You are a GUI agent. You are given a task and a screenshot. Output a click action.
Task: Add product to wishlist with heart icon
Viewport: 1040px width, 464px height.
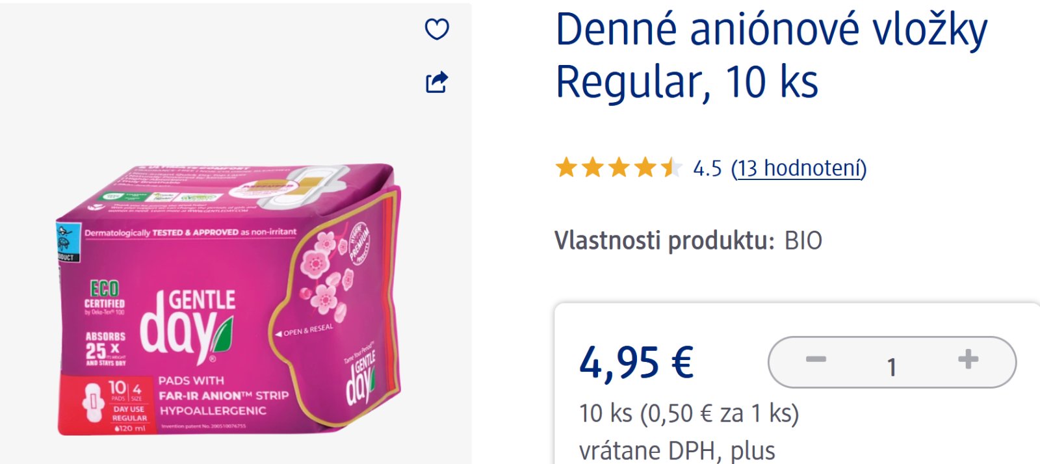tap(437, 29)
